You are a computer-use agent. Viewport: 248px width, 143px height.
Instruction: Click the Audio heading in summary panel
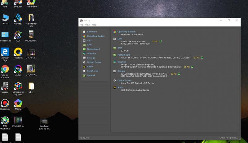tap(120, 87)
